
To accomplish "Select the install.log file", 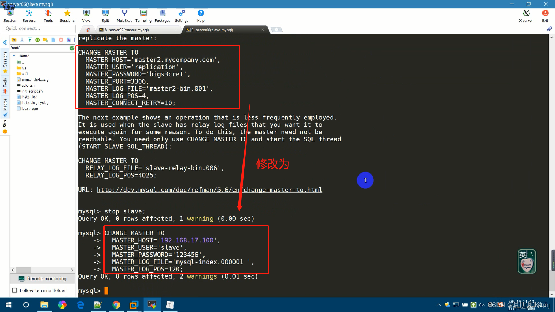I will [x=27, y=97].
